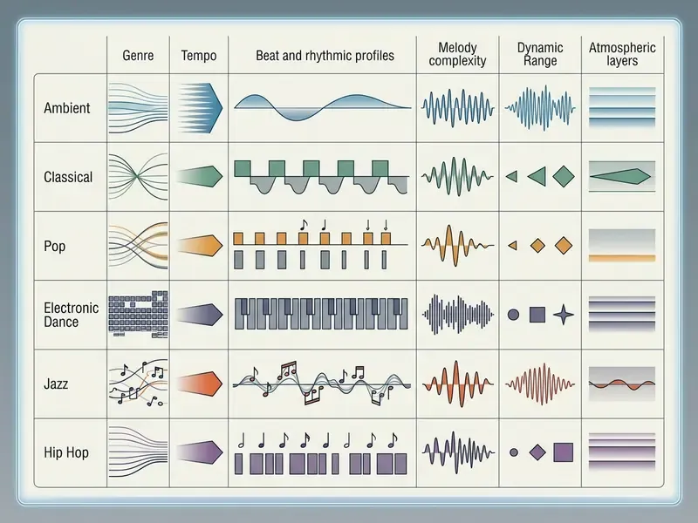This screenshot has height=523, width=698.
Task: Select the Pop row label
Action: click(x=54, y=246)
